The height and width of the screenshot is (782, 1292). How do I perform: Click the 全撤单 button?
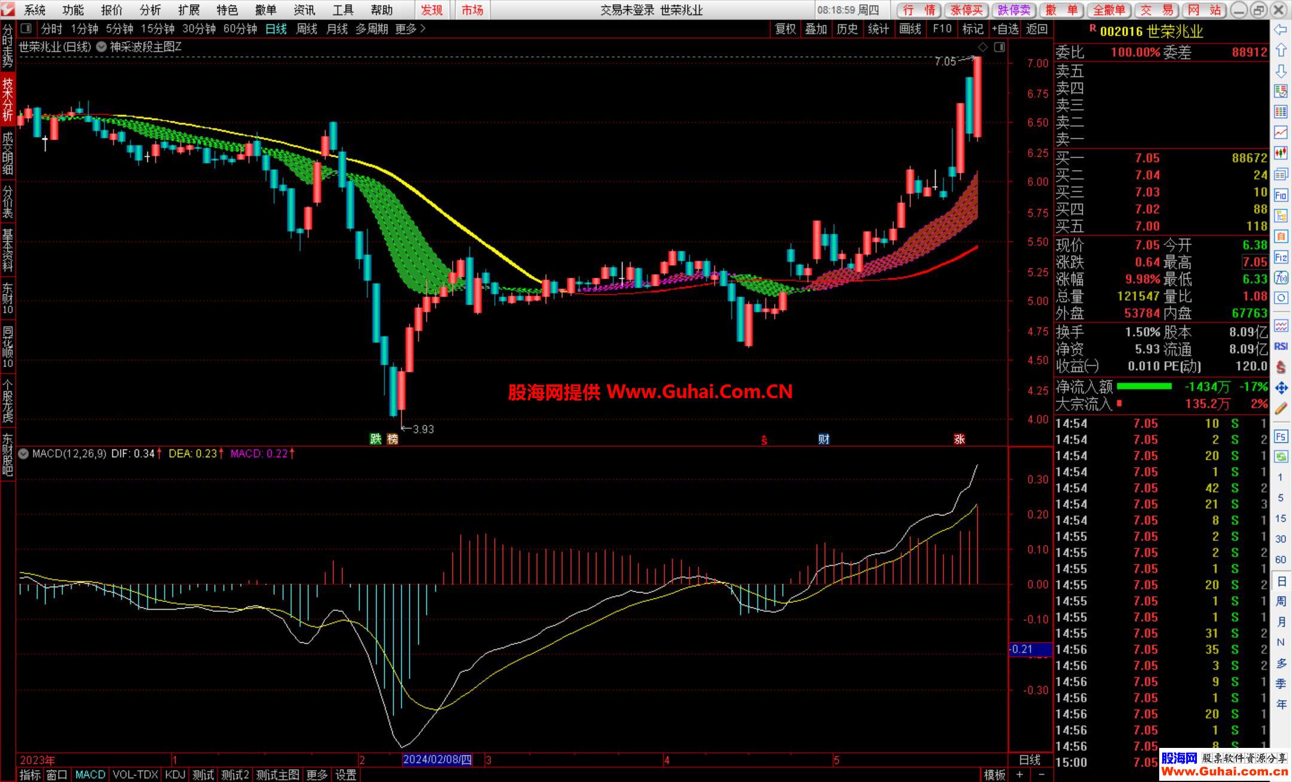click(x=1109, y=10)
